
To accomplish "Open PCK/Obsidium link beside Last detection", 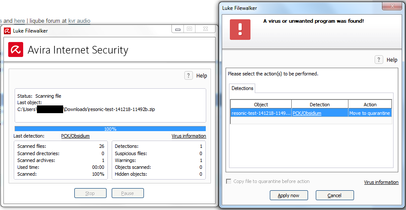I will 75,136.
